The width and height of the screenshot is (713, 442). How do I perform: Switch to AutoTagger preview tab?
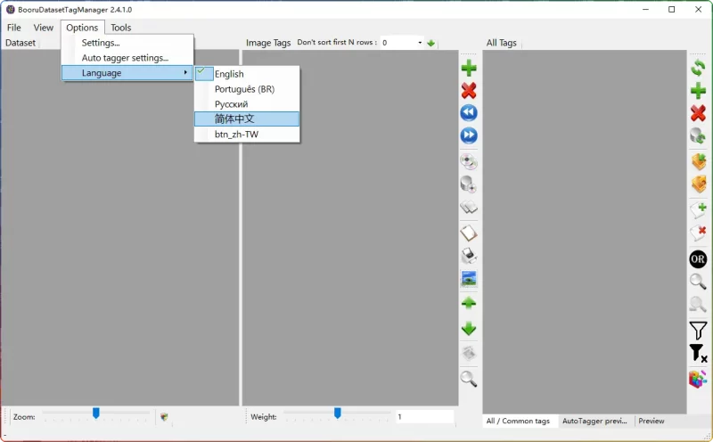click(x=594, y=422)
